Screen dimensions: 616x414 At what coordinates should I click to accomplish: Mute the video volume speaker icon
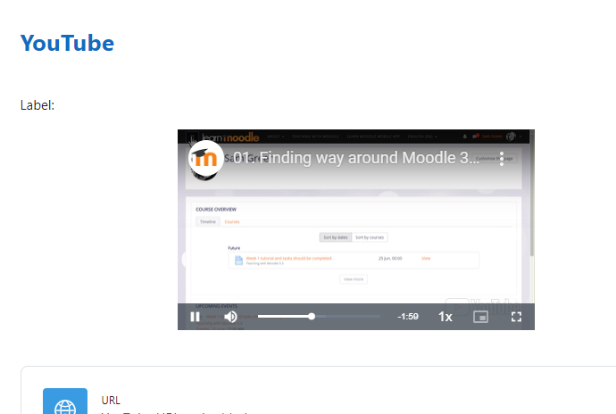click(x=230, y=317)
